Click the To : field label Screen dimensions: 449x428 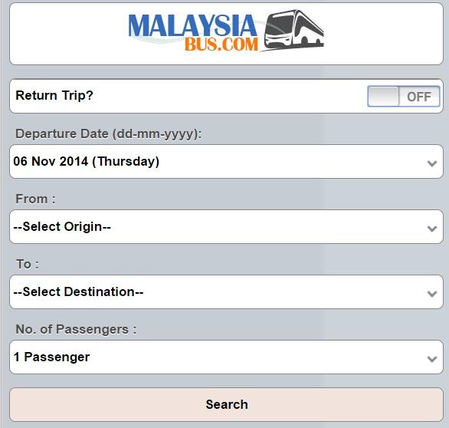[28, 264]
